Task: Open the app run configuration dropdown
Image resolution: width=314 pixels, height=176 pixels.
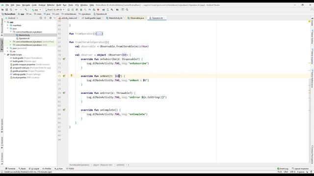Action: pos(36,10)
